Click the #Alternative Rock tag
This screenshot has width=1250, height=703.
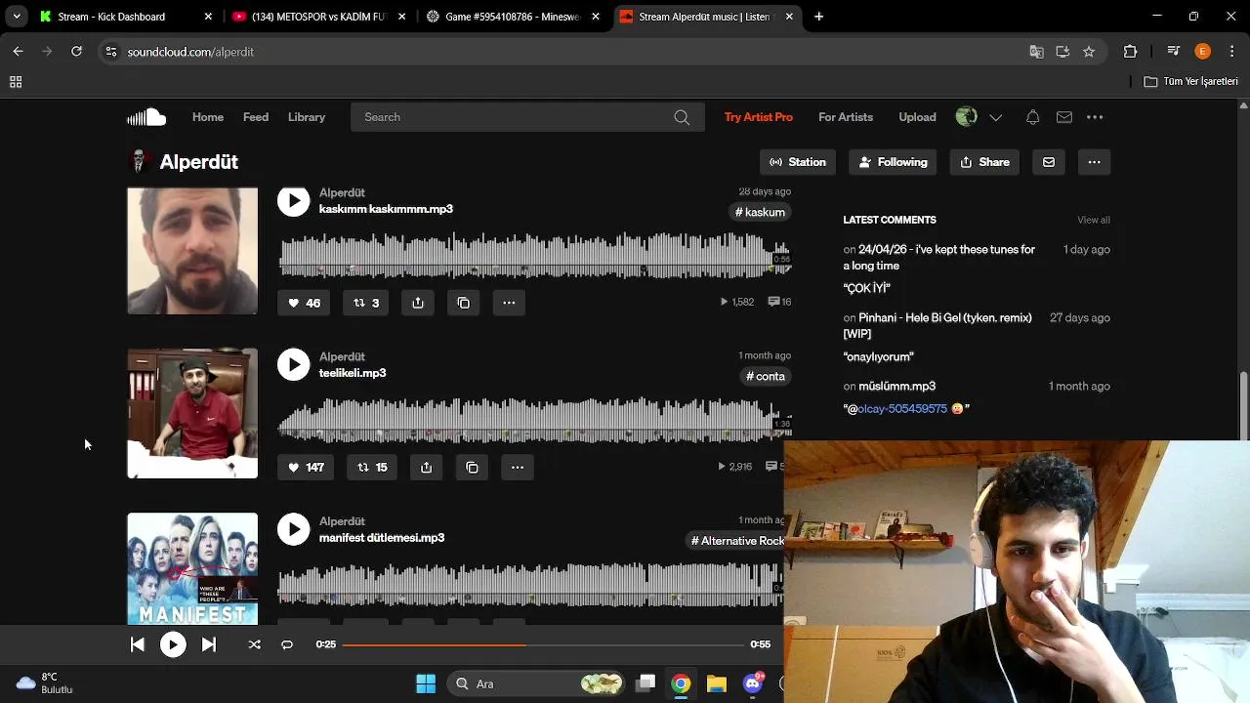point(737,541)
